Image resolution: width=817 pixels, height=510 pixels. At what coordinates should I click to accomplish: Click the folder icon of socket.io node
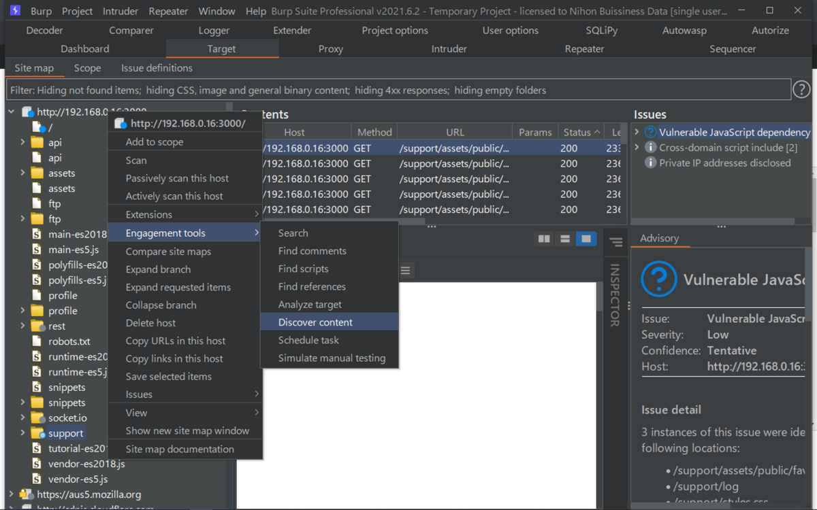tap(37, 418)
